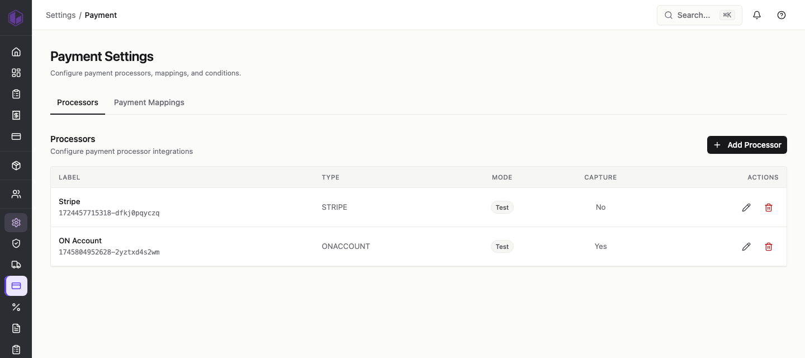The image size is (805, 358).
Task: Click the TYPE column header
Action: pyautogui.click(x=330, y=177)
